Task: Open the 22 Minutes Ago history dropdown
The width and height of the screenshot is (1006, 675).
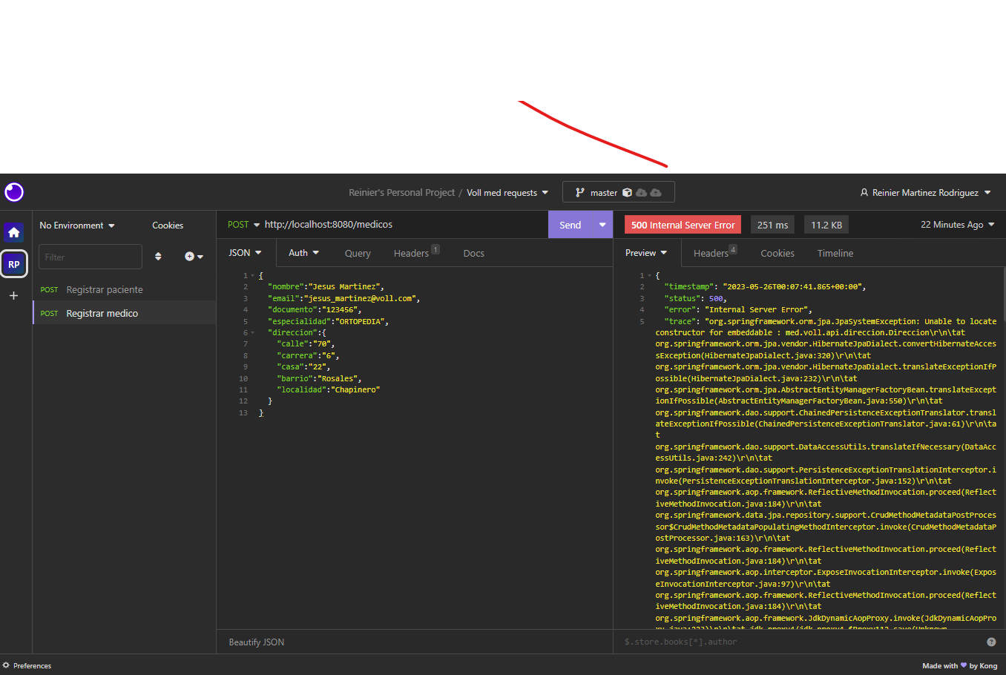Action: pos(958,225)
